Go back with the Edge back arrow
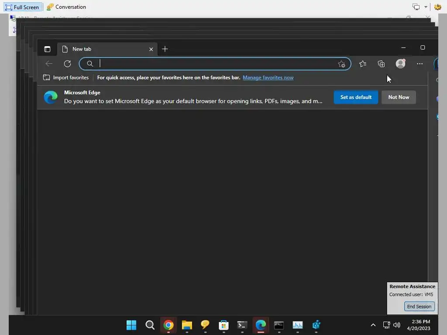Screen dimensions: 447x335 49,64
